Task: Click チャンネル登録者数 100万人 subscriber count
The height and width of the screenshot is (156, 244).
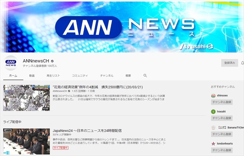Action: (40, 66)
